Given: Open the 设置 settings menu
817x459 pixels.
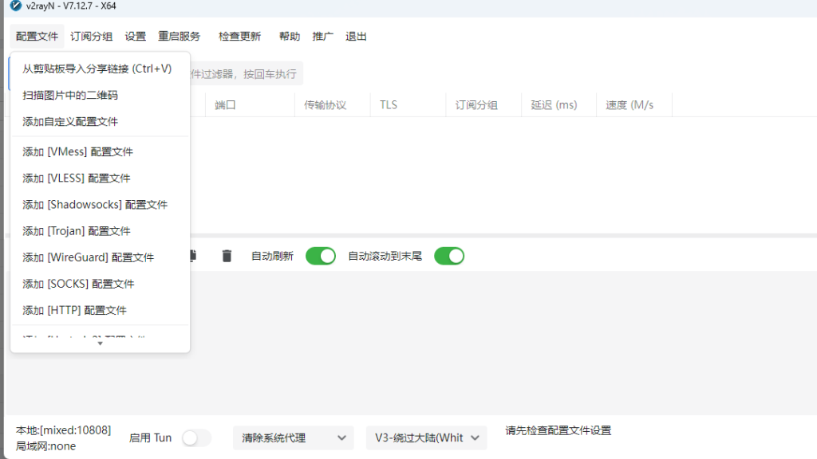Looking at the screenshot, I should [136, 36].
